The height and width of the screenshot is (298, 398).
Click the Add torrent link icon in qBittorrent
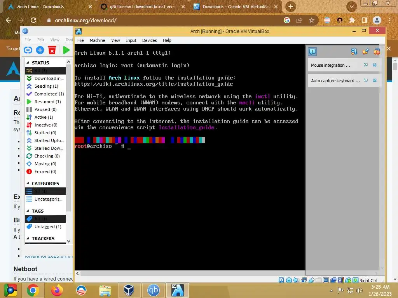tap(28, 50)
